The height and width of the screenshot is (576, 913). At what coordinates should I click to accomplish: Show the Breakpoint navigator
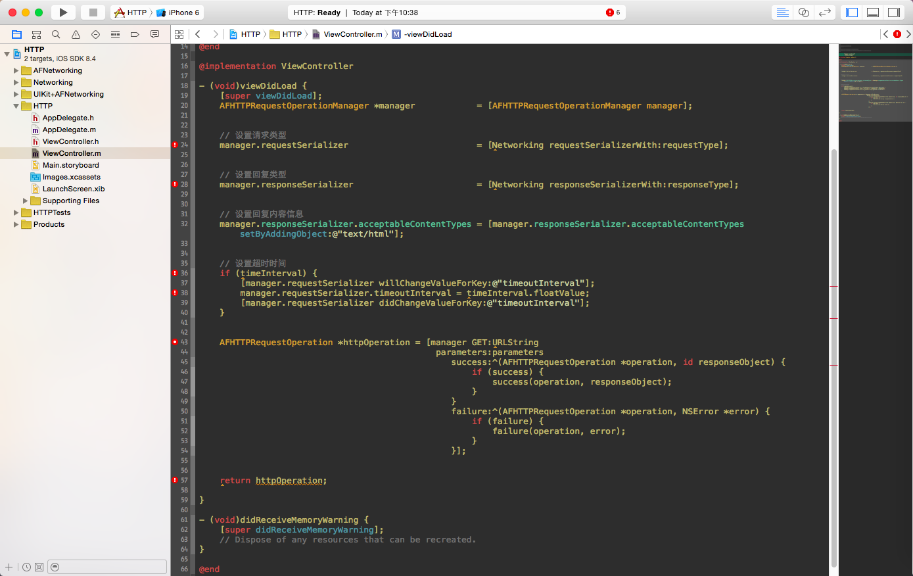coord(135,34)
